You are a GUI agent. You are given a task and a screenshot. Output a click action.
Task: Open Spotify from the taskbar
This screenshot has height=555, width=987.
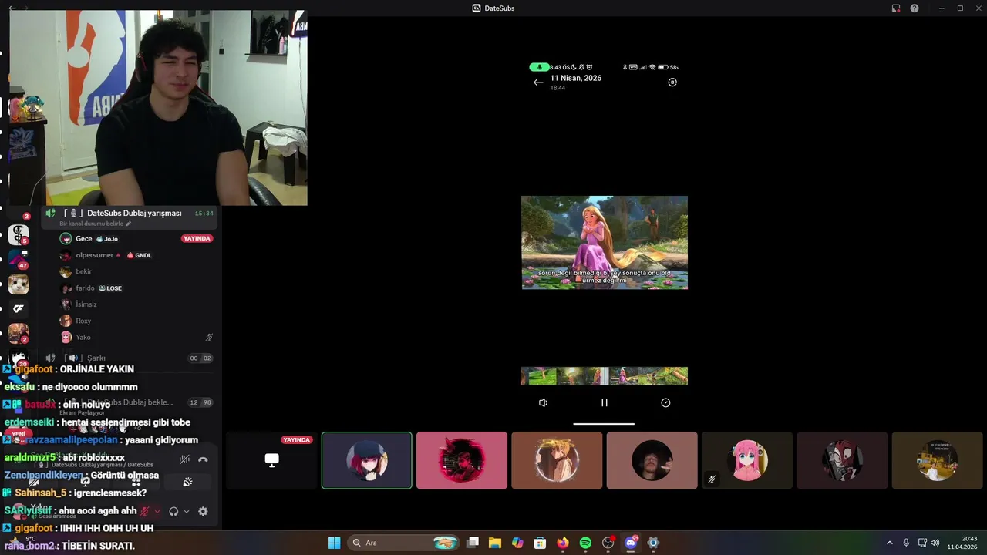click(x=585, y=543)
